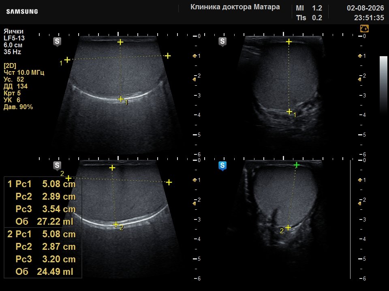Click the frequency Чст 10.0 МГц
Image resolution: width=389 pixels, height=291 pixels.
[x=24, y=72]
